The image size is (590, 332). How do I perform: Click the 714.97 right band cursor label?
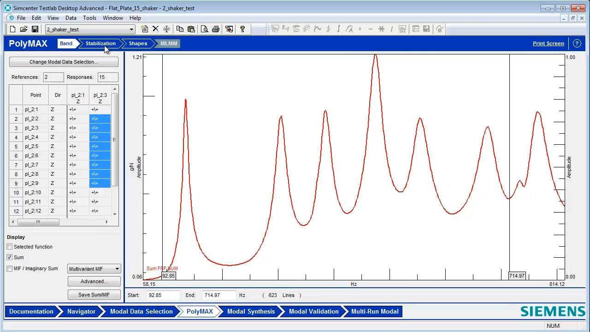[517, 276]
